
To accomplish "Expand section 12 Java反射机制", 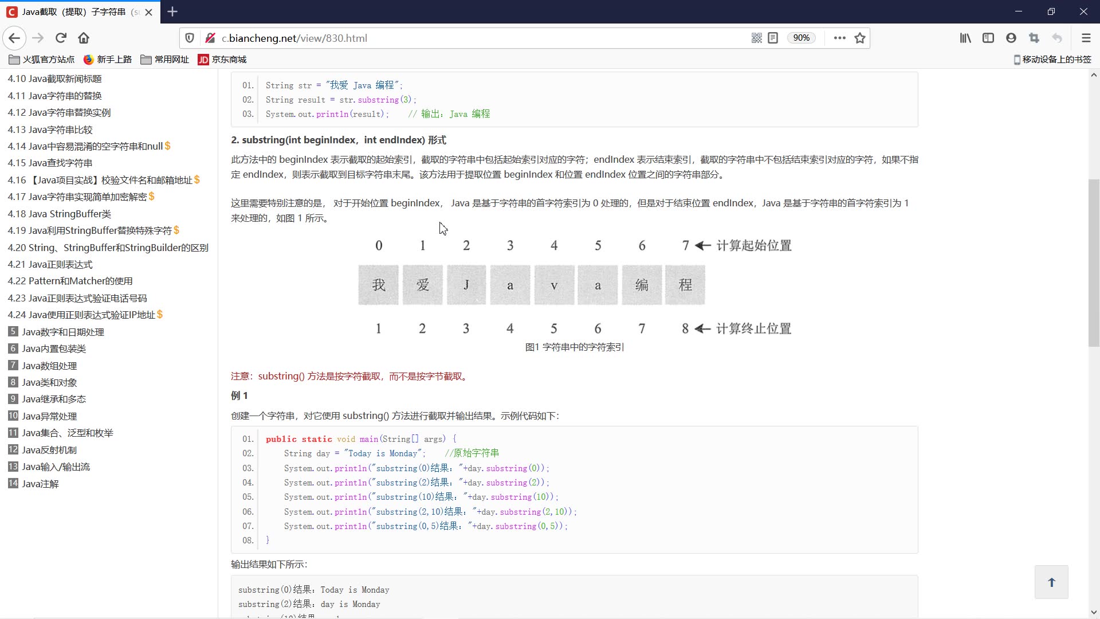I will (x=42, y=450).
